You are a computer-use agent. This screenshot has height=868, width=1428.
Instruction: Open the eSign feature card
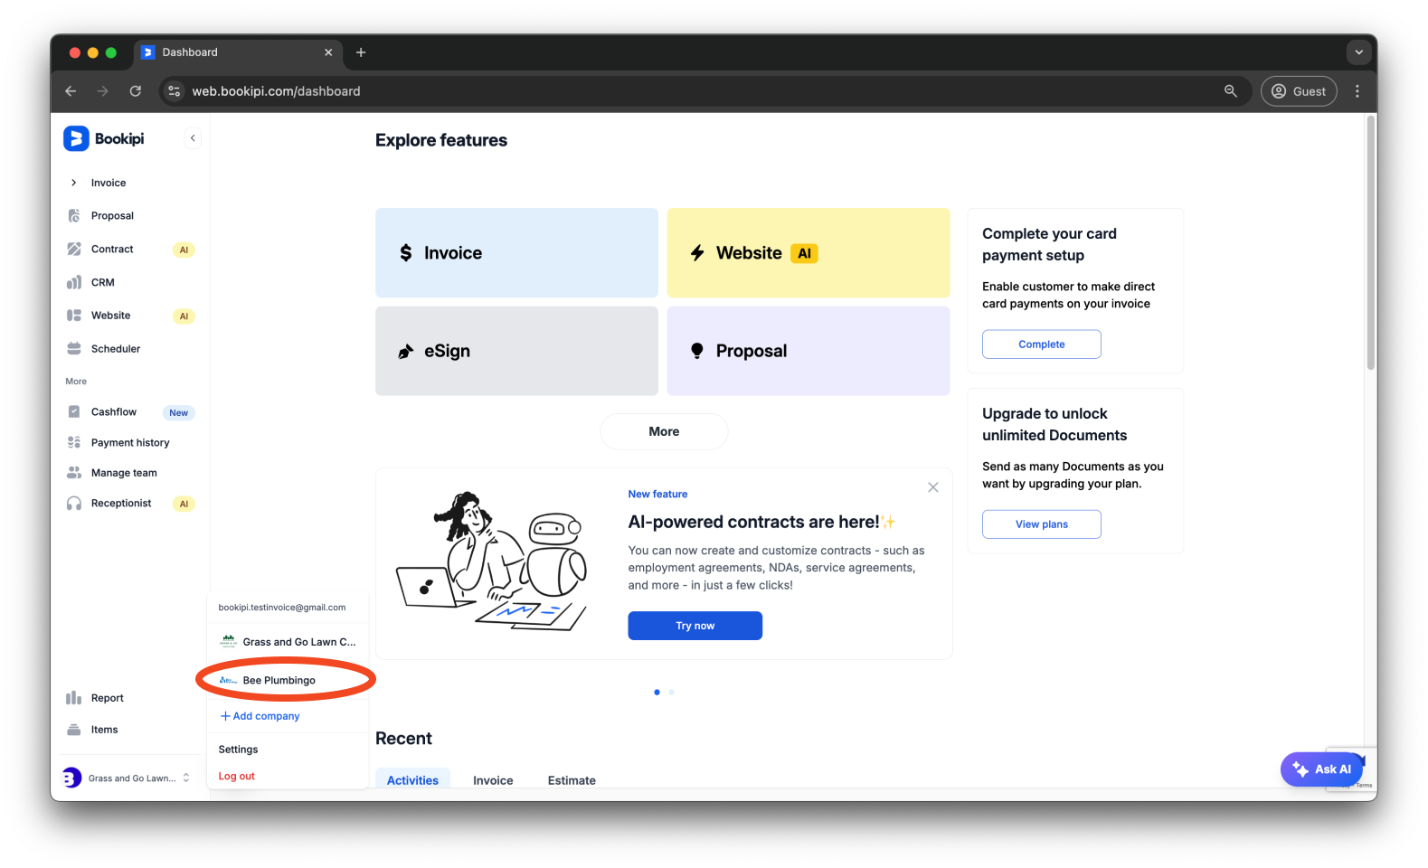click(516, 351)
